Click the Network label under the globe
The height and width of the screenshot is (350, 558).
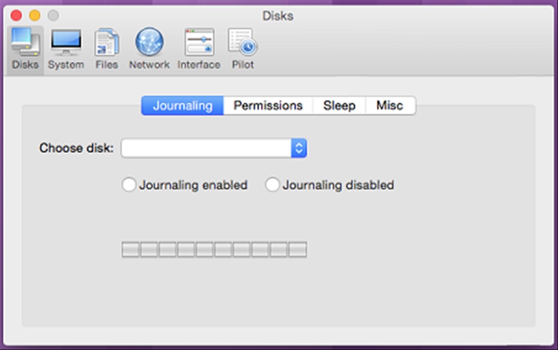coord(149,65)
